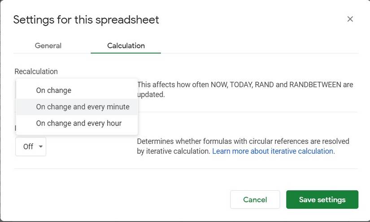Screen dimensions: 370x222
Task: Click the "Recalculation" section label
Action: (36, 71)
